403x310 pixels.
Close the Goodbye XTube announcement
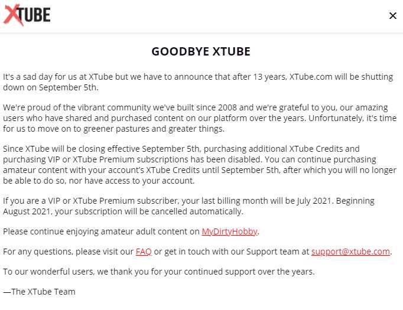(x=392, y=16)
